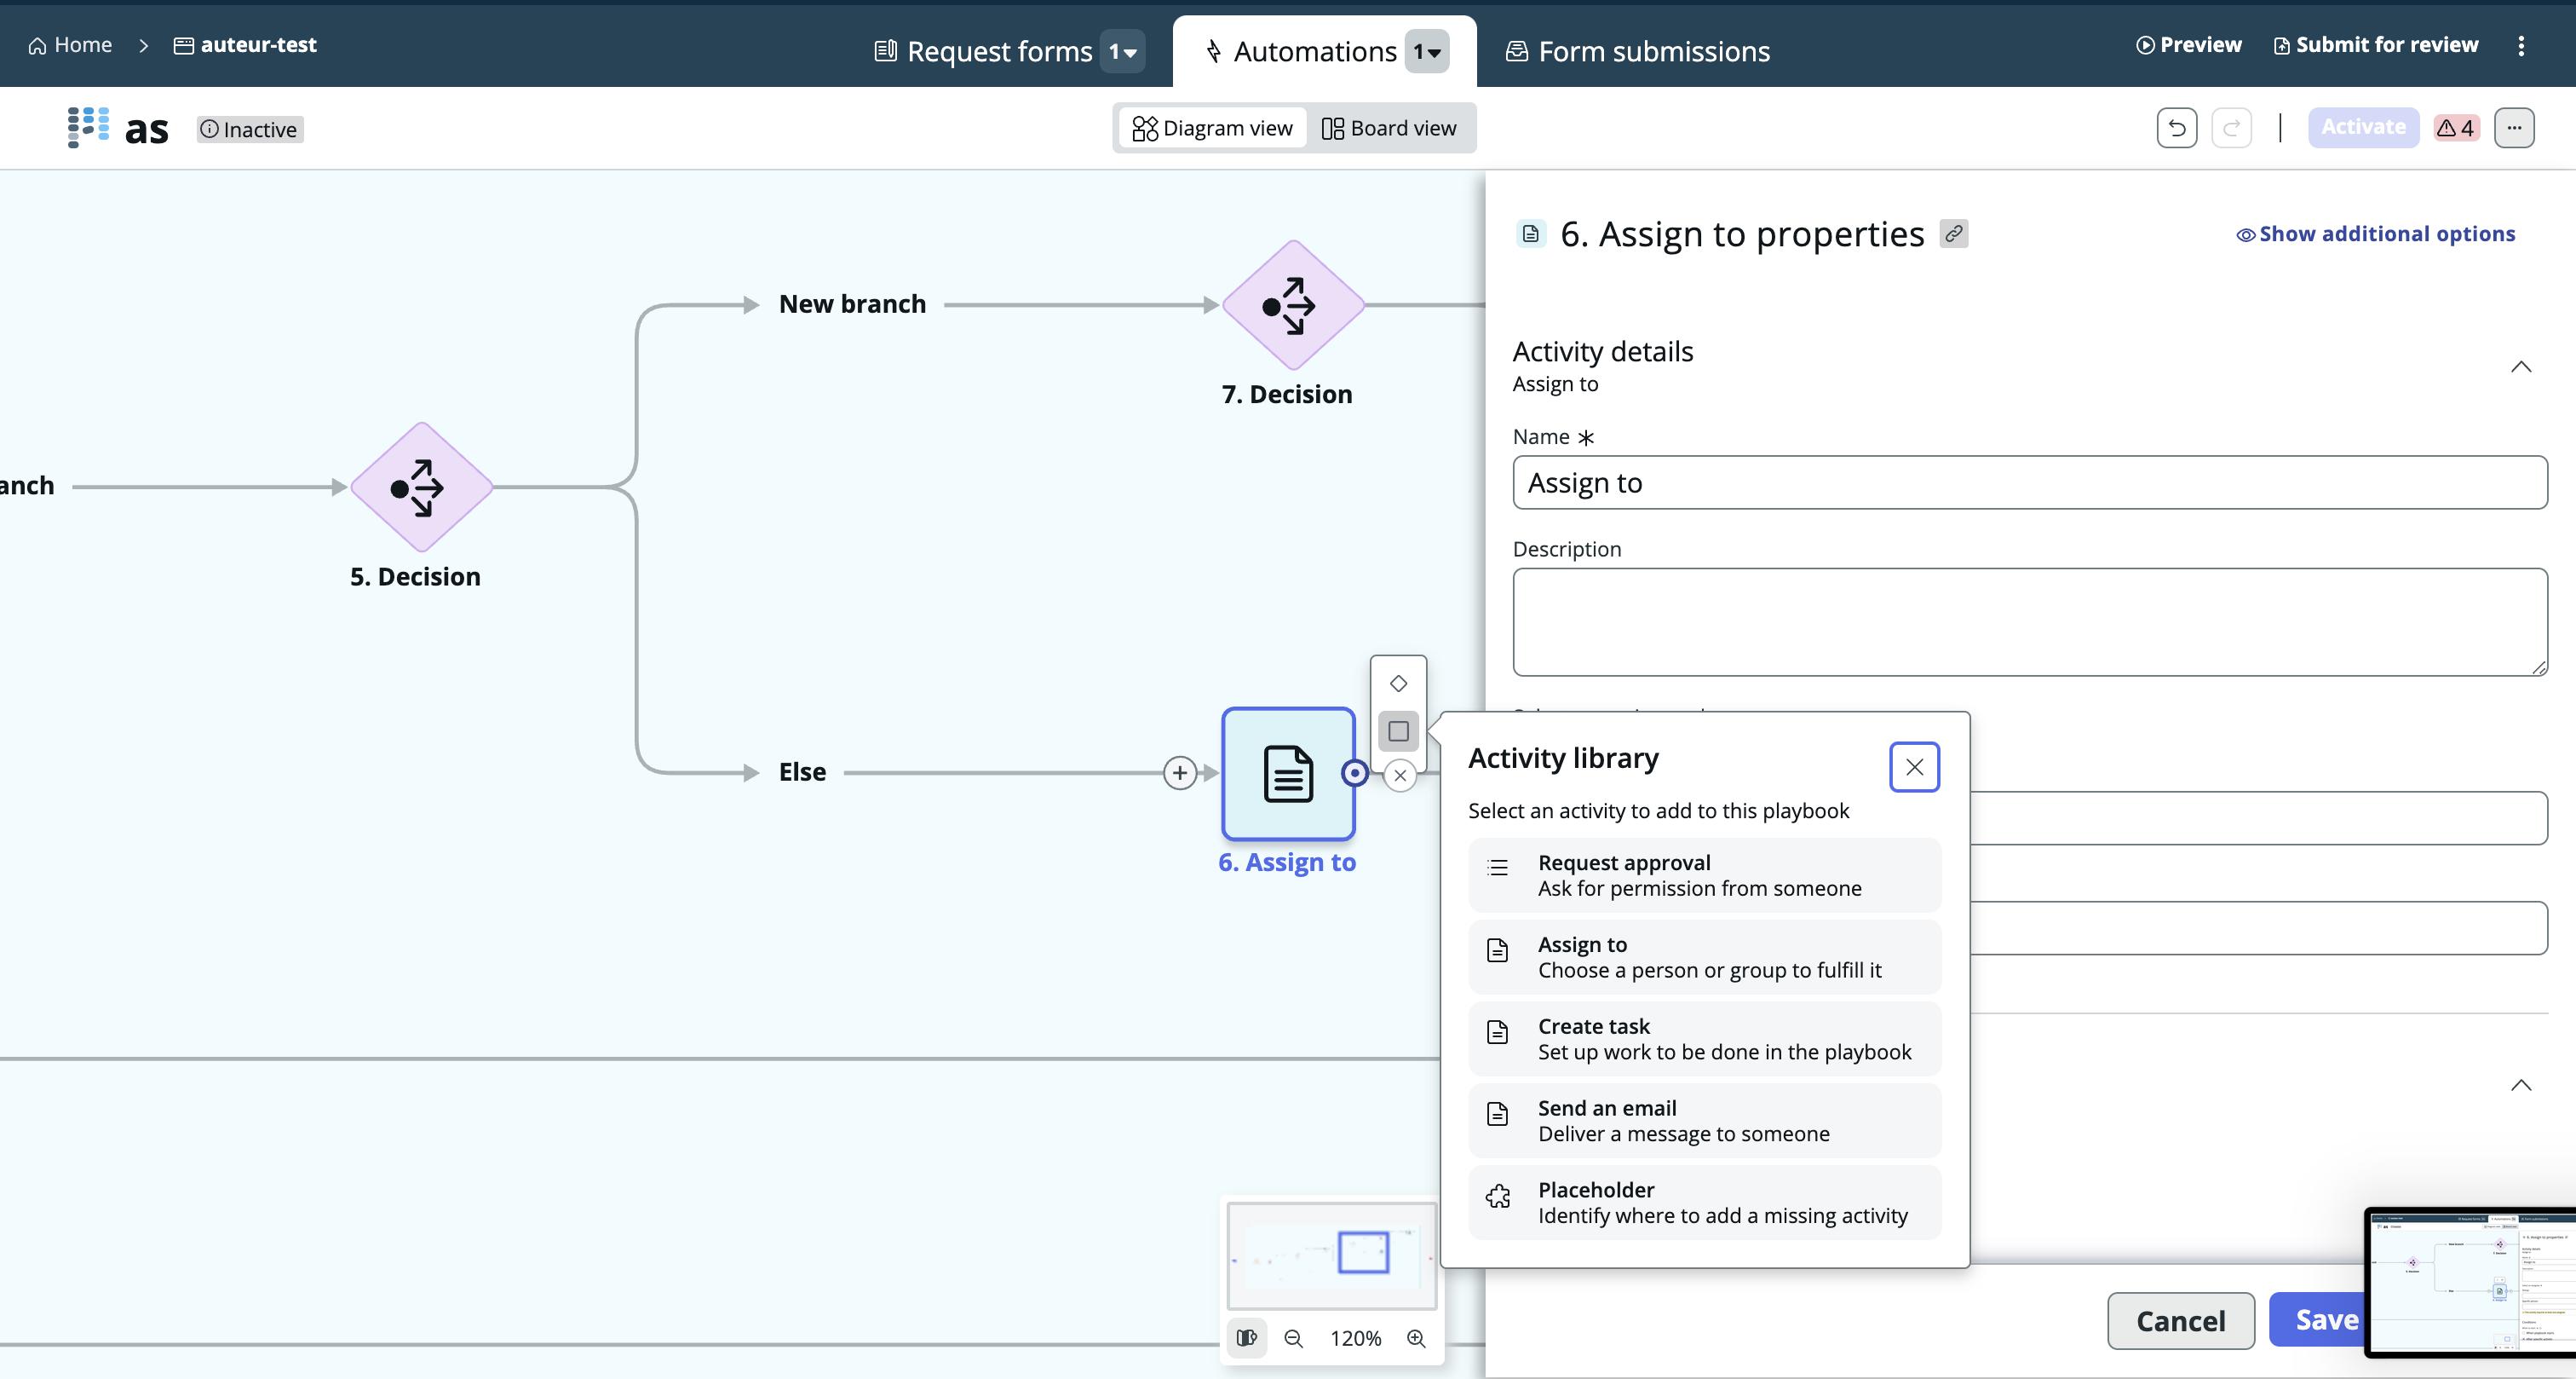This screenshot has height=1379, width=2576.
Task: Choose the Create task activity
Action: click(x=1704, y=1039)
